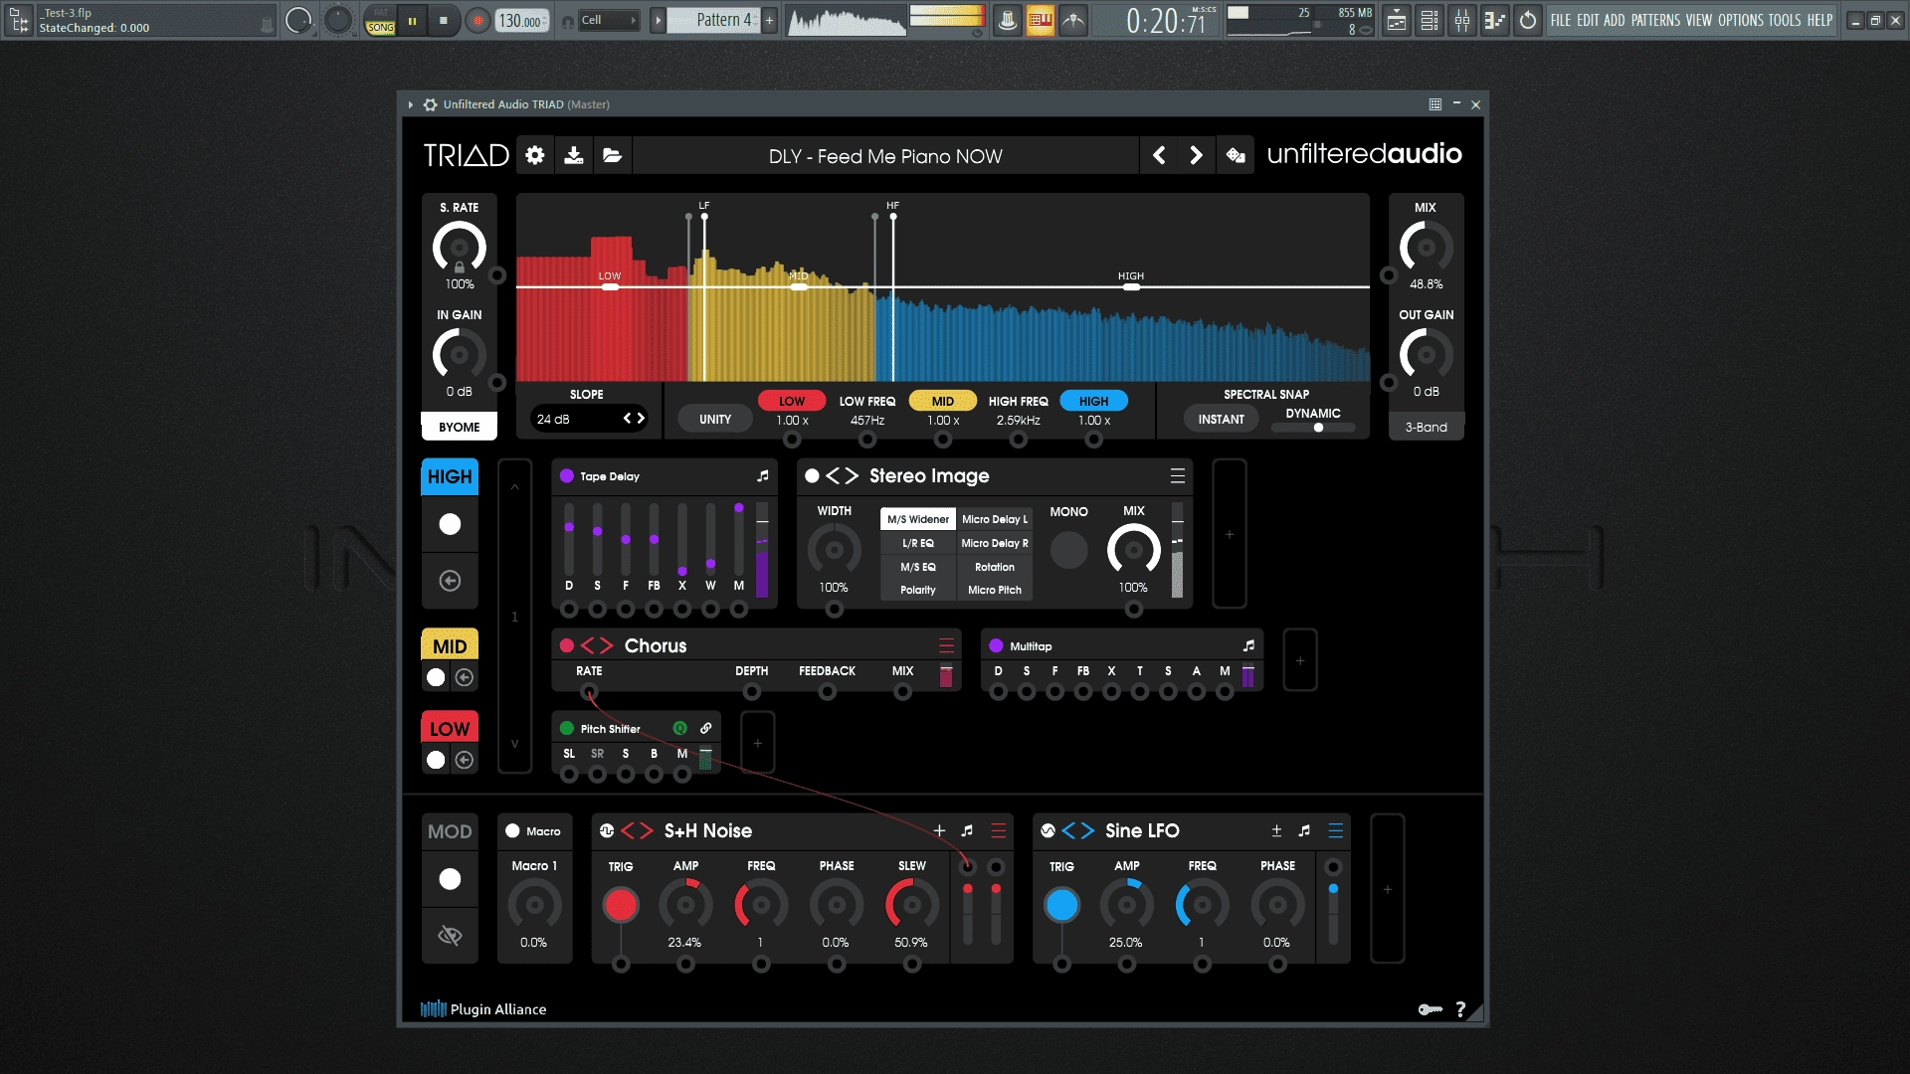Viewport: 1910px width, 1074px height.
Task: Adjust the DYNAMIC spectral snap slider
Action: coord(1313,428)
